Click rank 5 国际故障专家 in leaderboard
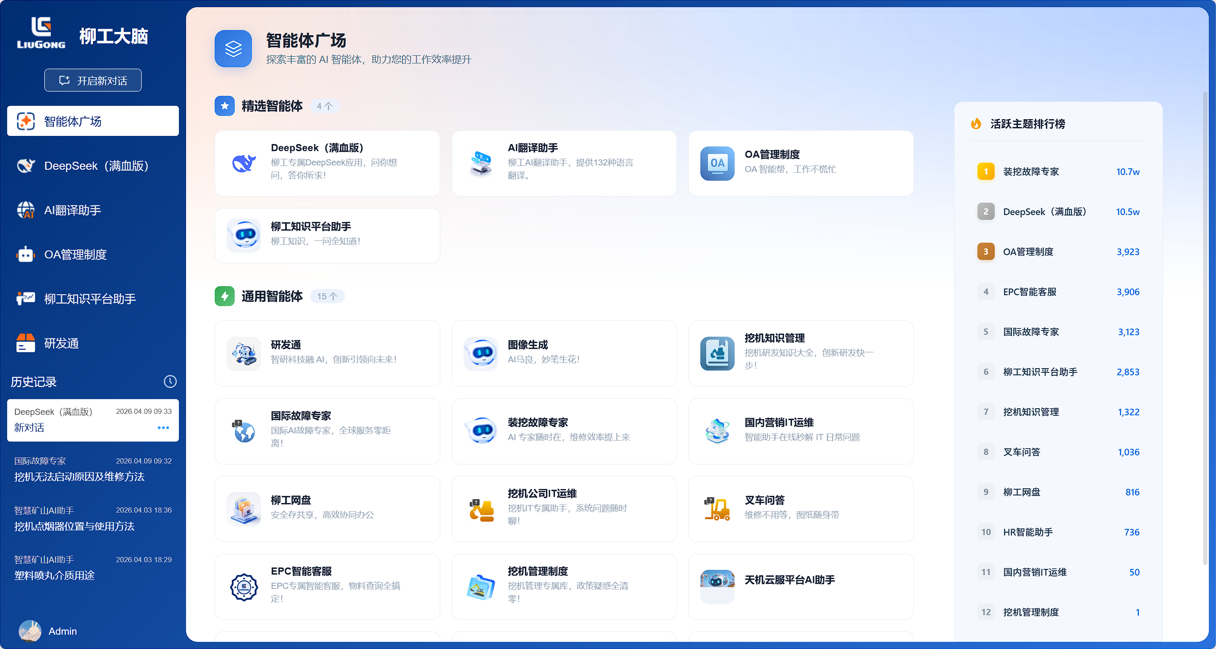This screenshot has height=649, width=1216. point(1059,332)
